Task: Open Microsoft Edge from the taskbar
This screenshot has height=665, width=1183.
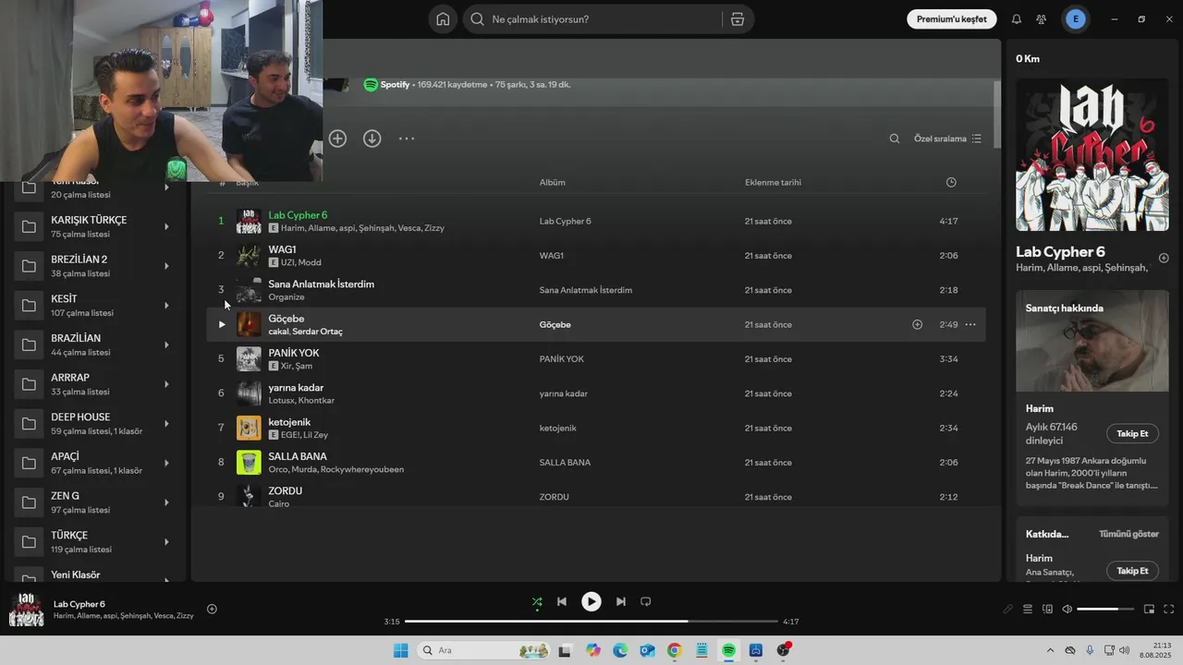Action: [620, 650]
